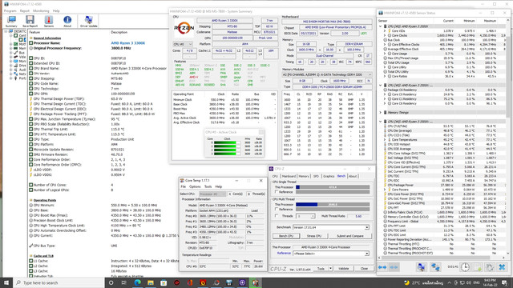Switch to Graphics tab in CPU-Z

tap(329, 176)
